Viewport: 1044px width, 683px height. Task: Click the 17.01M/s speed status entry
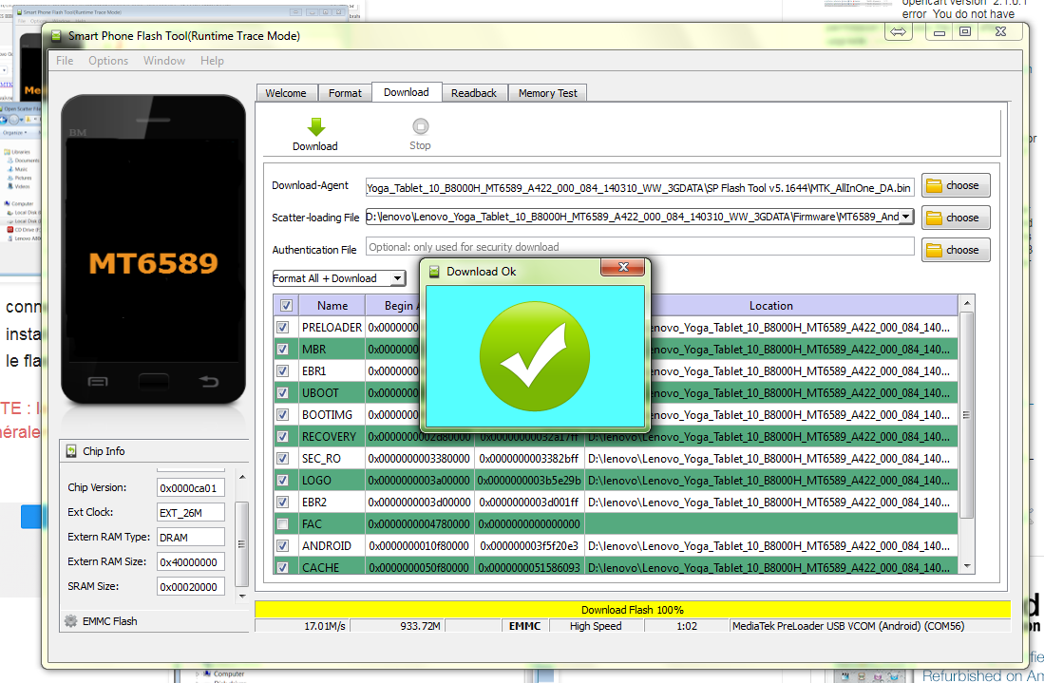[x=302, y=626]
